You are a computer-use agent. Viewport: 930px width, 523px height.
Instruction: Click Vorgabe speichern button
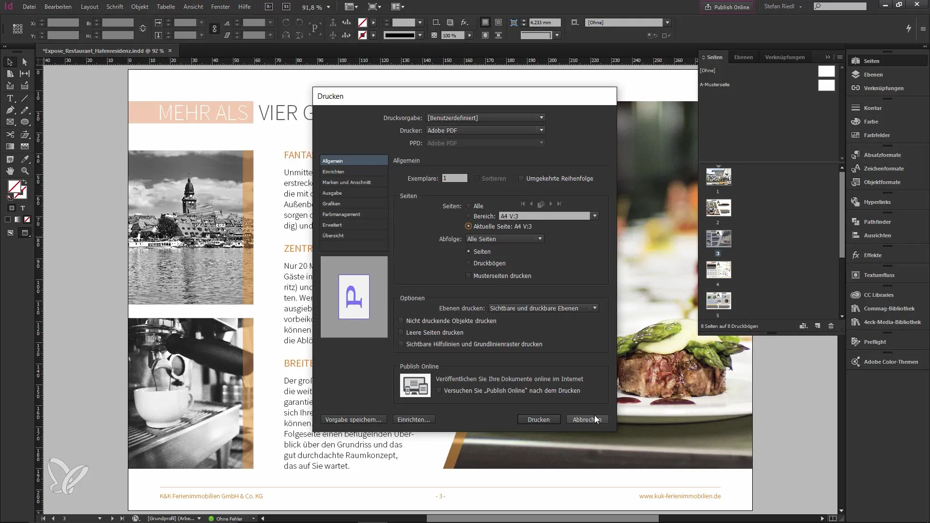(354, 419)
